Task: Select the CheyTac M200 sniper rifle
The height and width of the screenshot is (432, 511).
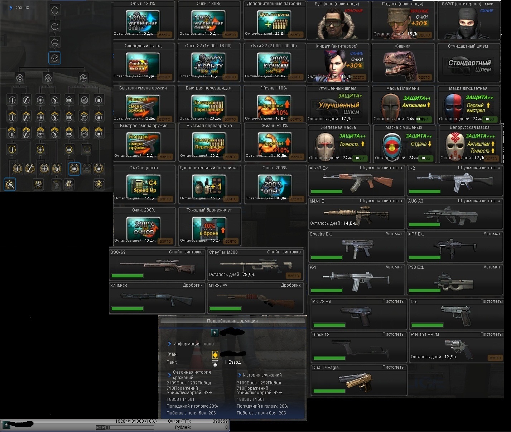Action: tap(256, 265)
